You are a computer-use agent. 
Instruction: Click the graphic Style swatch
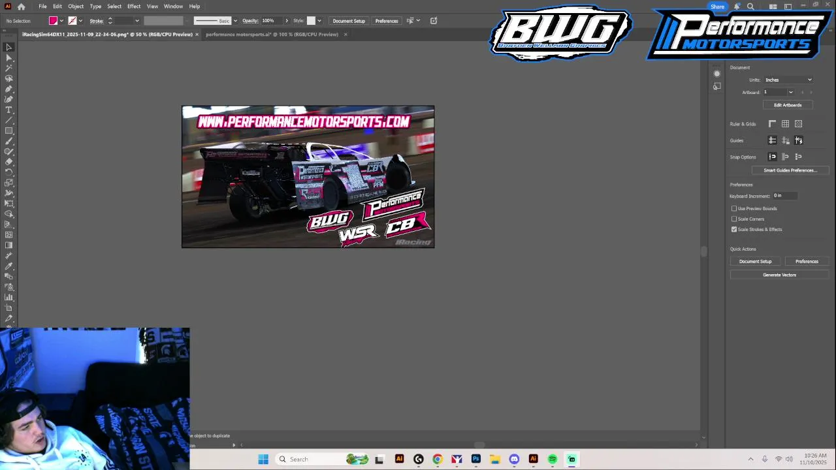point(311,21)
